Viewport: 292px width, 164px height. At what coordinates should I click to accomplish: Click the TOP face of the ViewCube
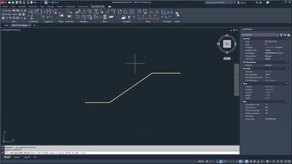coord(227,44)
